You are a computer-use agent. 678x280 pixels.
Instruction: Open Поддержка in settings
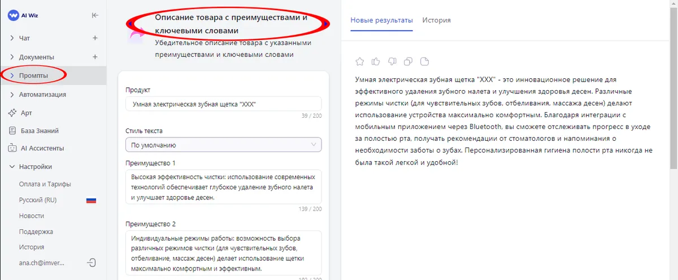click(36, 232)
